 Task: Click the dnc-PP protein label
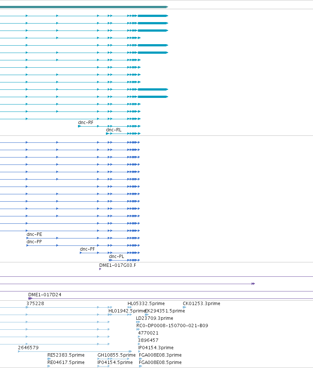(34, 242)
